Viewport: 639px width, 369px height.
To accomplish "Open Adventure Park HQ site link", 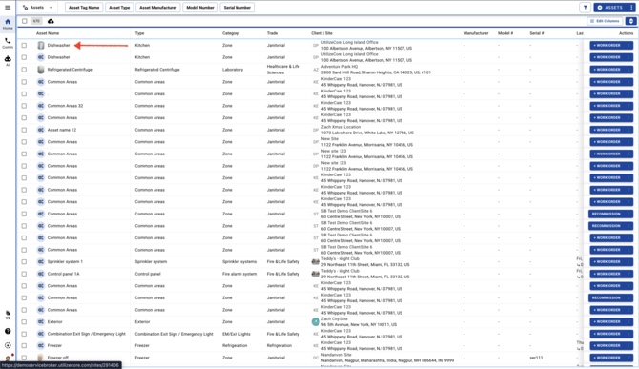I will [340, 67].
